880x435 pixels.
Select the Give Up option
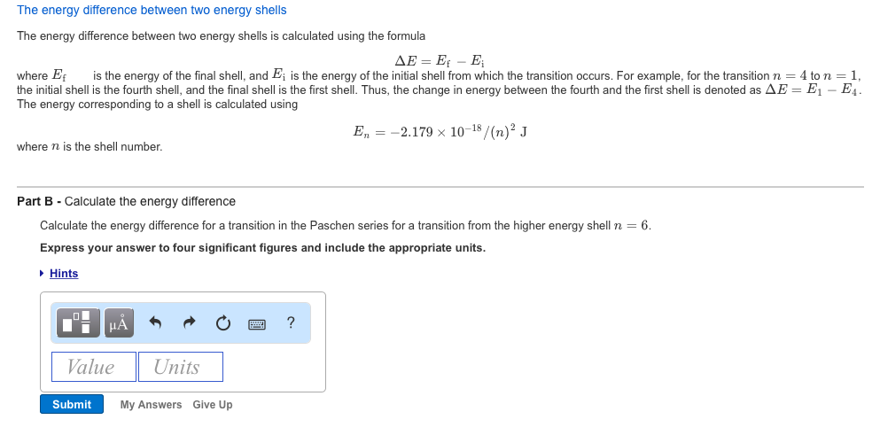click(212, 405)
